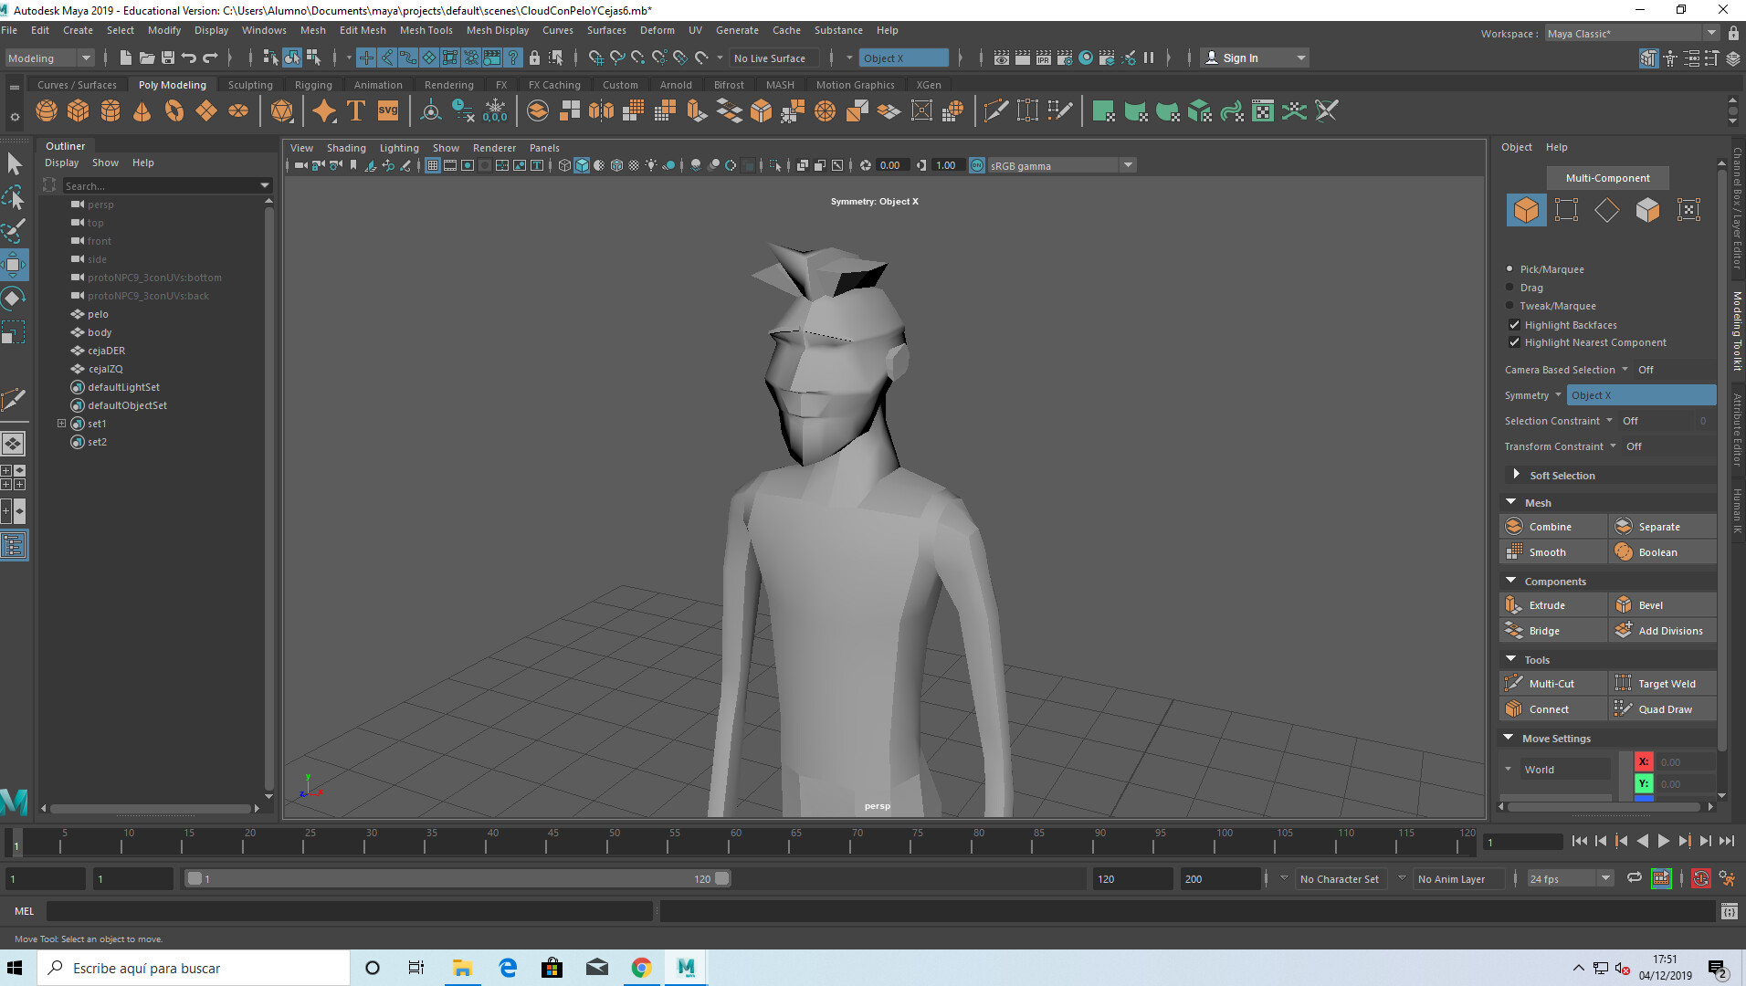
Task: Select the Polygon Cone shelf icon
Action: pyautogui.click(x=142, y=110)
